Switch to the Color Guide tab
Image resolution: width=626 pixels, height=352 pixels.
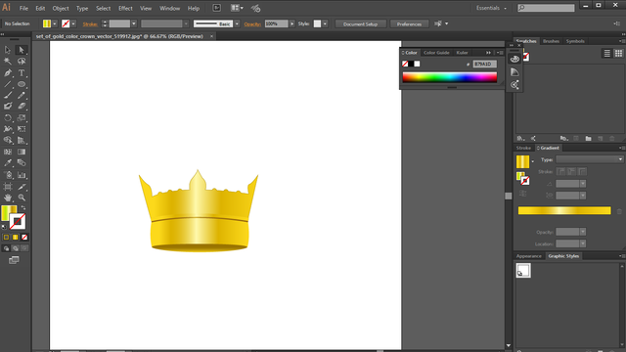436,53
